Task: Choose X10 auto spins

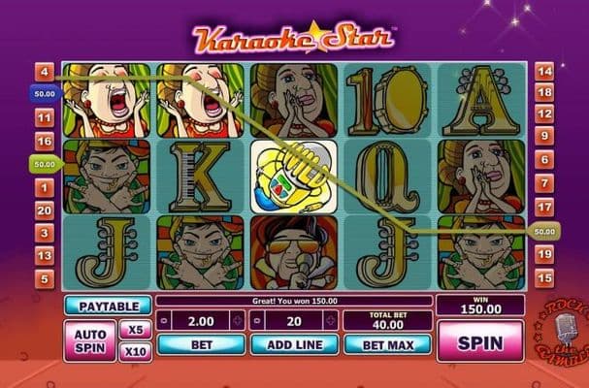Action: (136, 352)
